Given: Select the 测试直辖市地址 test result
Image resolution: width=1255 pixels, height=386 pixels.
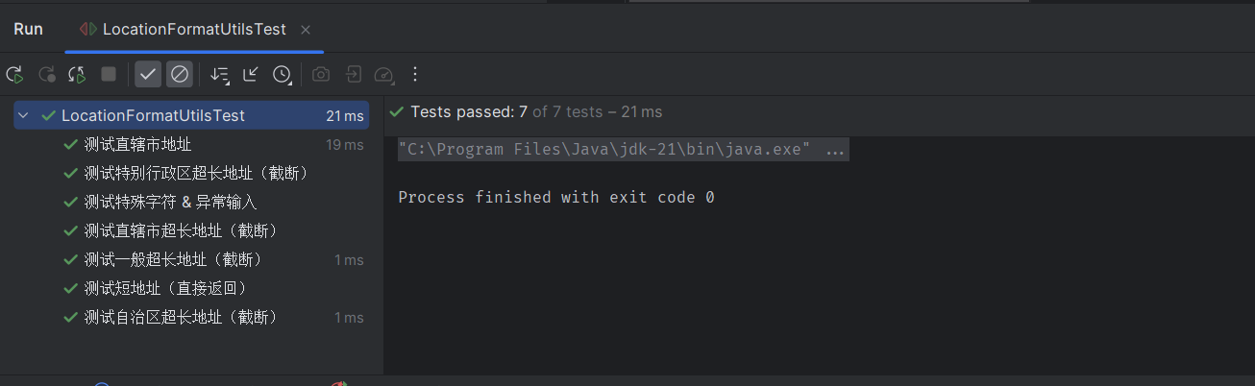Looking at the screenshot, I should (137, 145).
